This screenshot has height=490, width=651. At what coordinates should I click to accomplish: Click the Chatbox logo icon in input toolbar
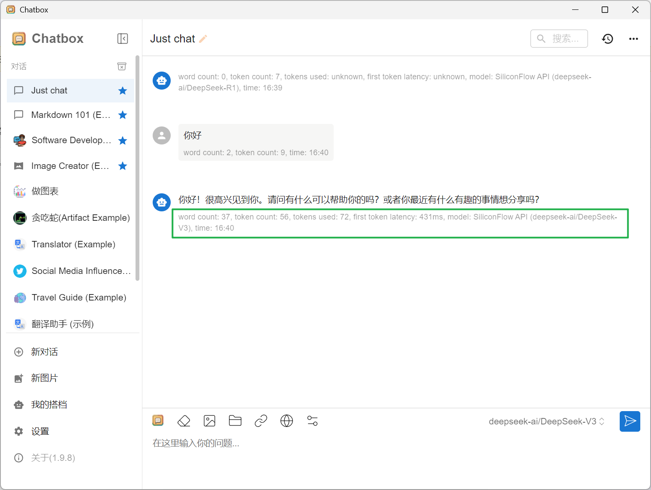pyautogui.click(x=158, y=421)
